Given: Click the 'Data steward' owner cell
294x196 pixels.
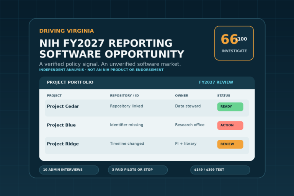Looking at the screenshot, I should coord(188,106).
